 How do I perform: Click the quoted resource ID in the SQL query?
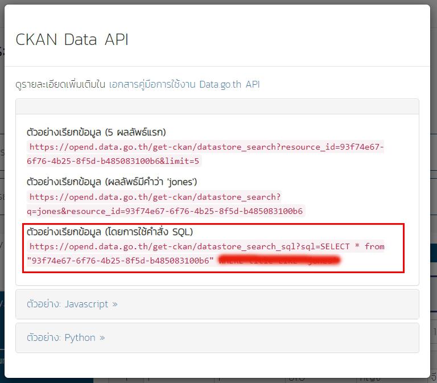tap(121, 260)
